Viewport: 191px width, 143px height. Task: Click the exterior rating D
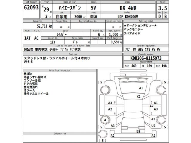click(x=159, y=16)
